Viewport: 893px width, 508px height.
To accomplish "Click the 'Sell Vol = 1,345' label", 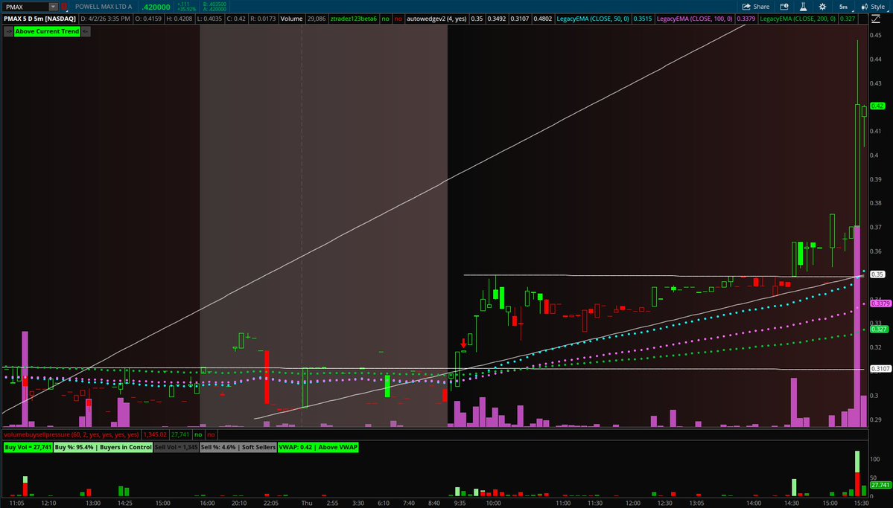I will pos(176,447).
